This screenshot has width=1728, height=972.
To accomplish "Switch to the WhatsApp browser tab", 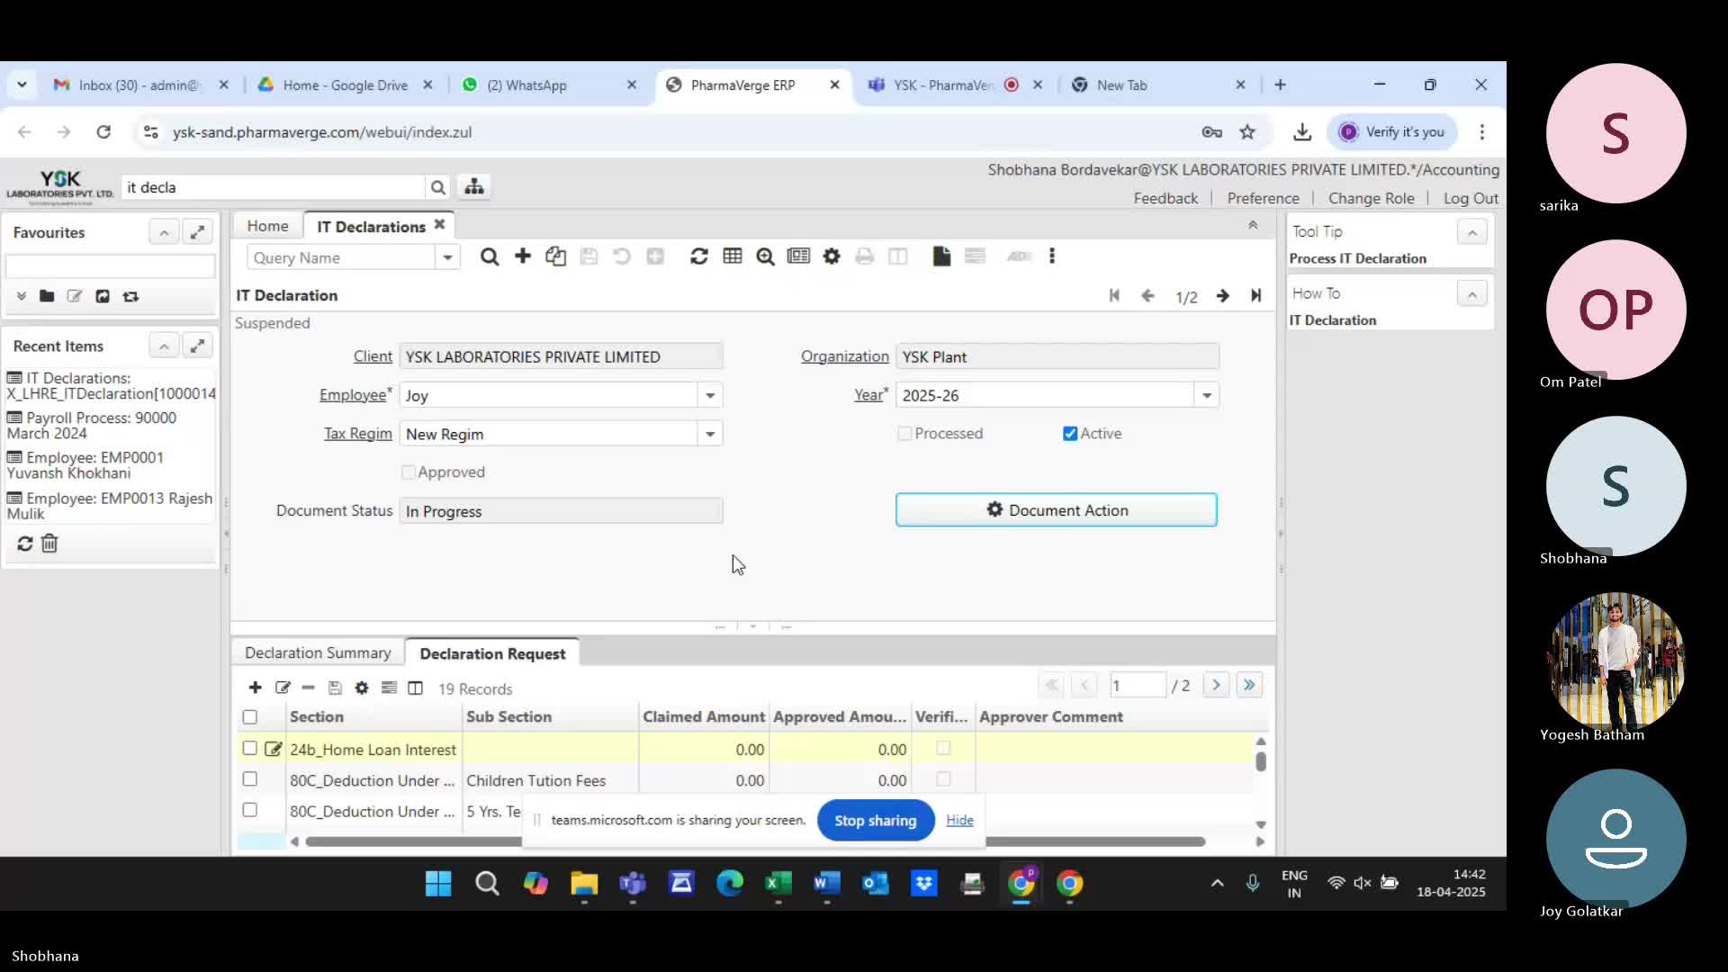I will 549,85.
